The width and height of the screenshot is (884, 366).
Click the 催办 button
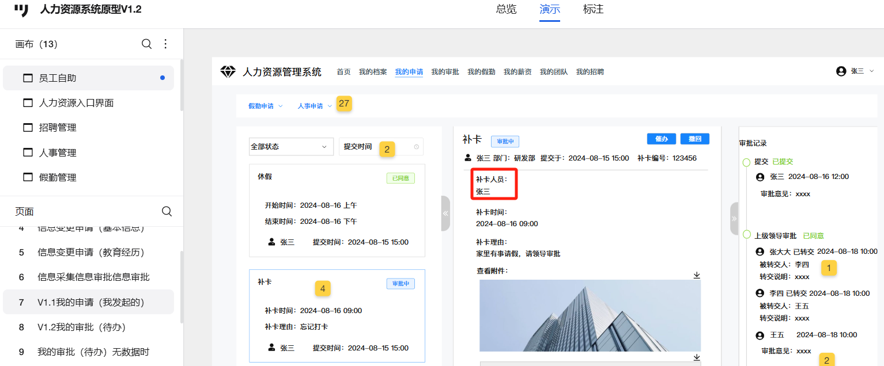coord(661,139)
